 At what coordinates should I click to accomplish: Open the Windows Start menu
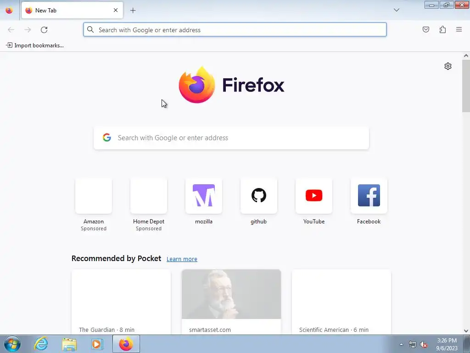[x=12, y=344]
